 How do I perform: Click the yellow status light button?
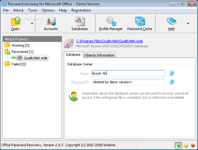[185, 146]
